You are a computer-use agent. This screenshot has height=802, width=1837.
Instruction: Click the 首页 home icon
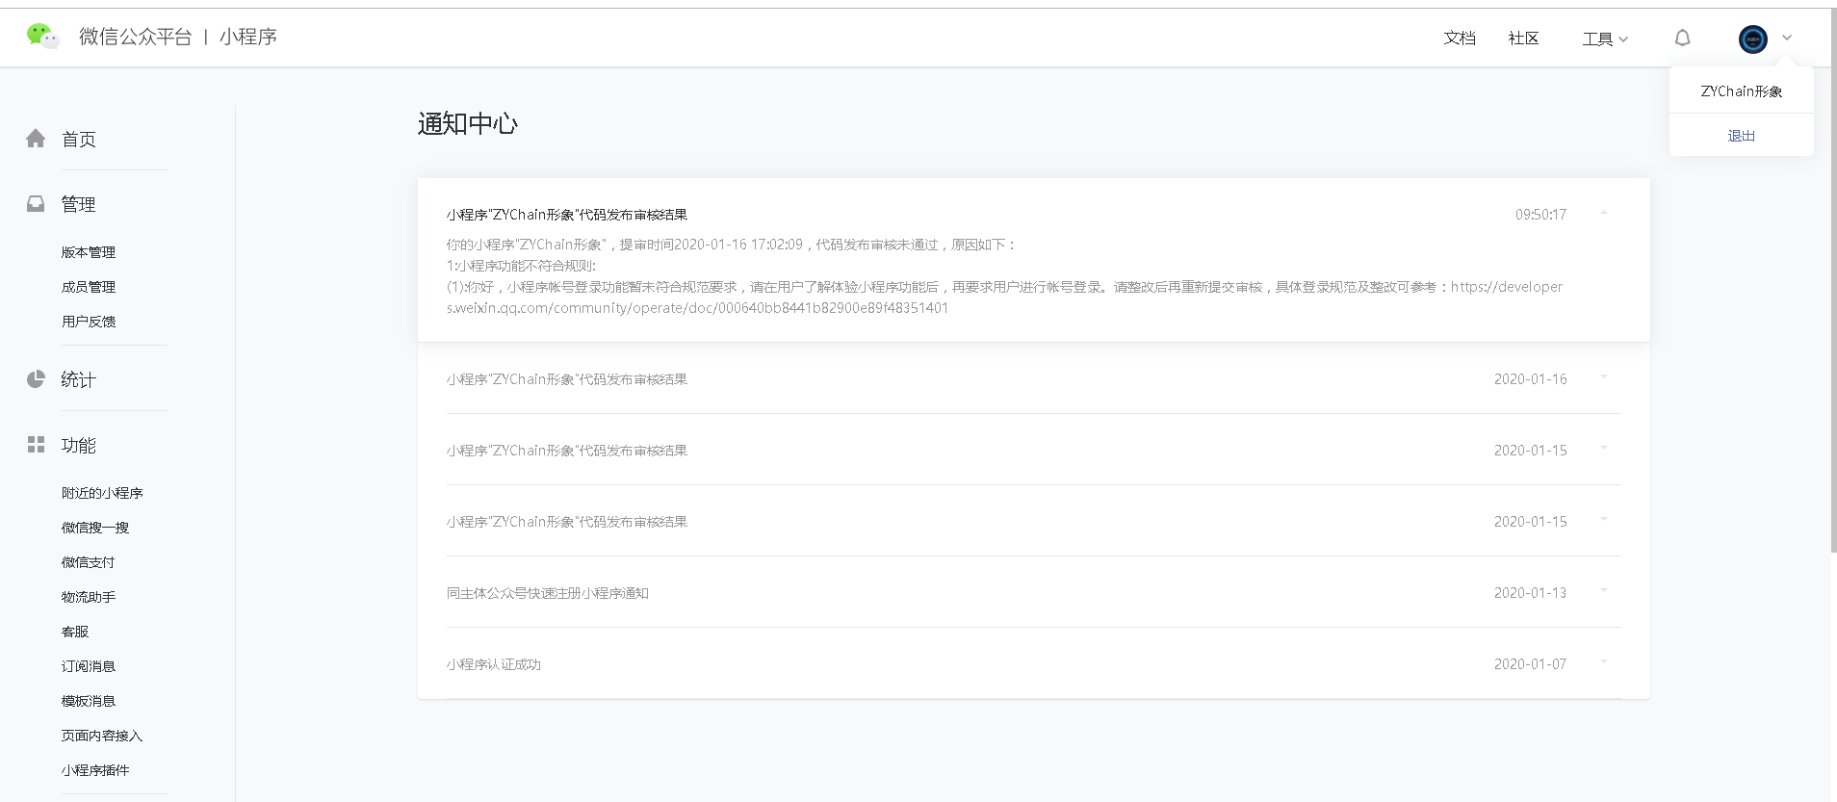[x=36, y=139]
